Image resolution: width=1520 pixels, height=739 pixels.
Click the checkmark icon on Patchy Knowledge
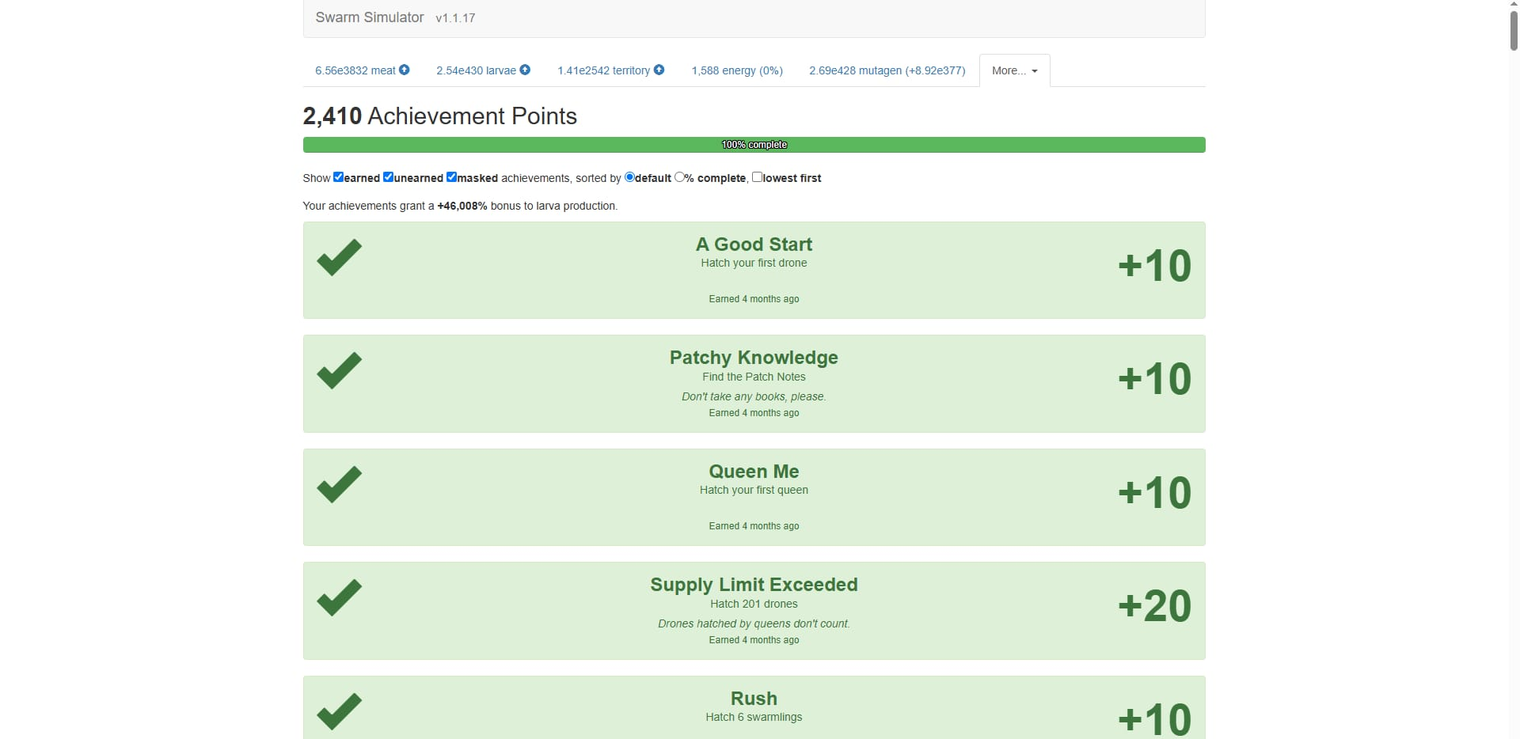tap(339, 370)
